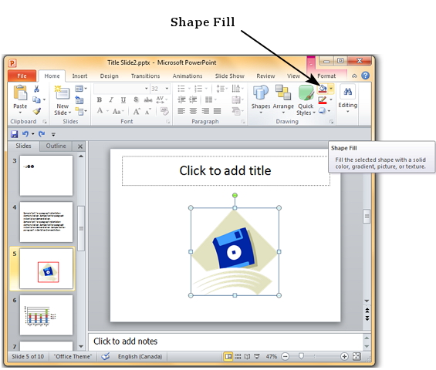Switch to the Outline pane tab
The image size is (436, 370).
click(x=56, y=146)
